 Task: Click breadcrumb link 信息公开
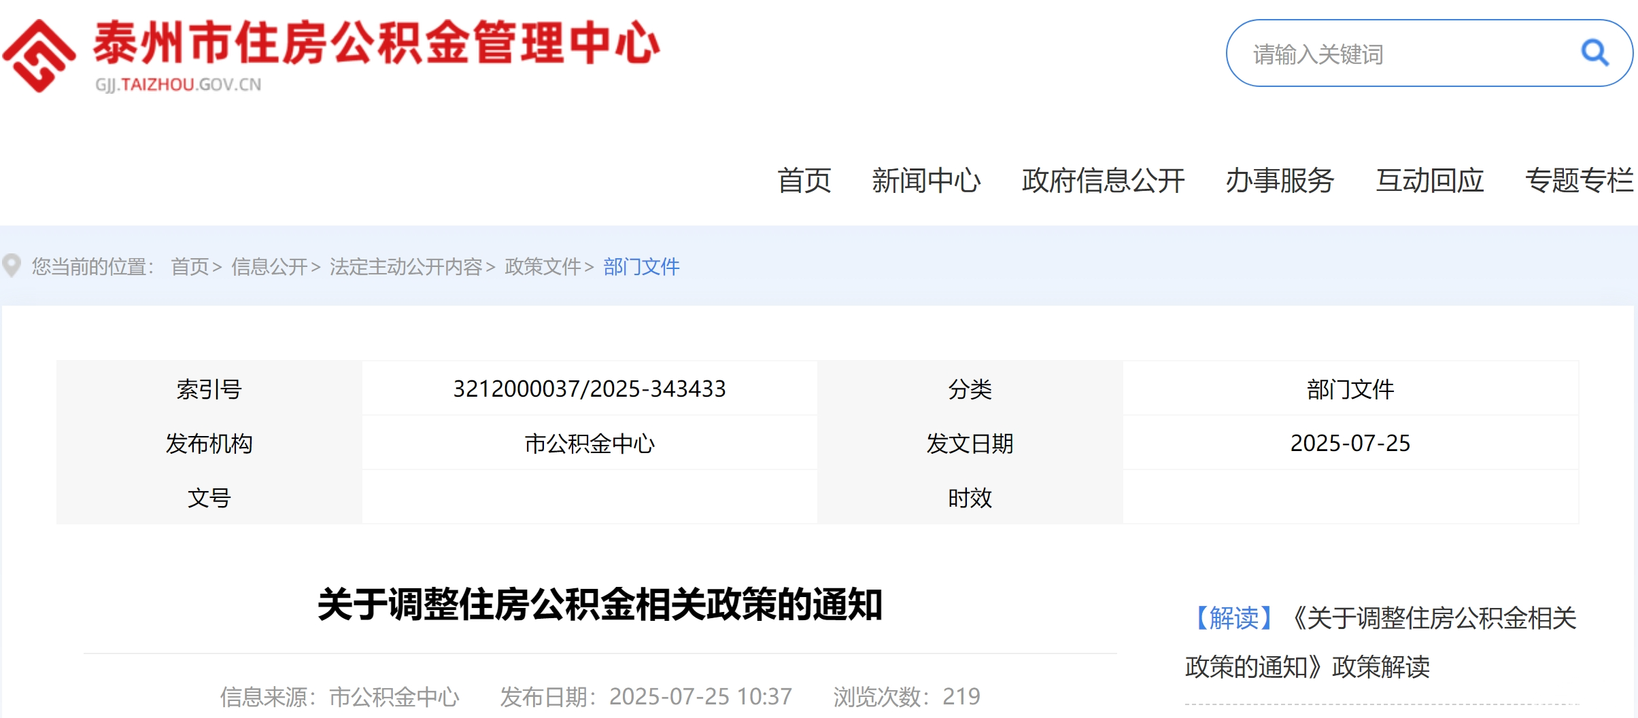coord(269,266)
